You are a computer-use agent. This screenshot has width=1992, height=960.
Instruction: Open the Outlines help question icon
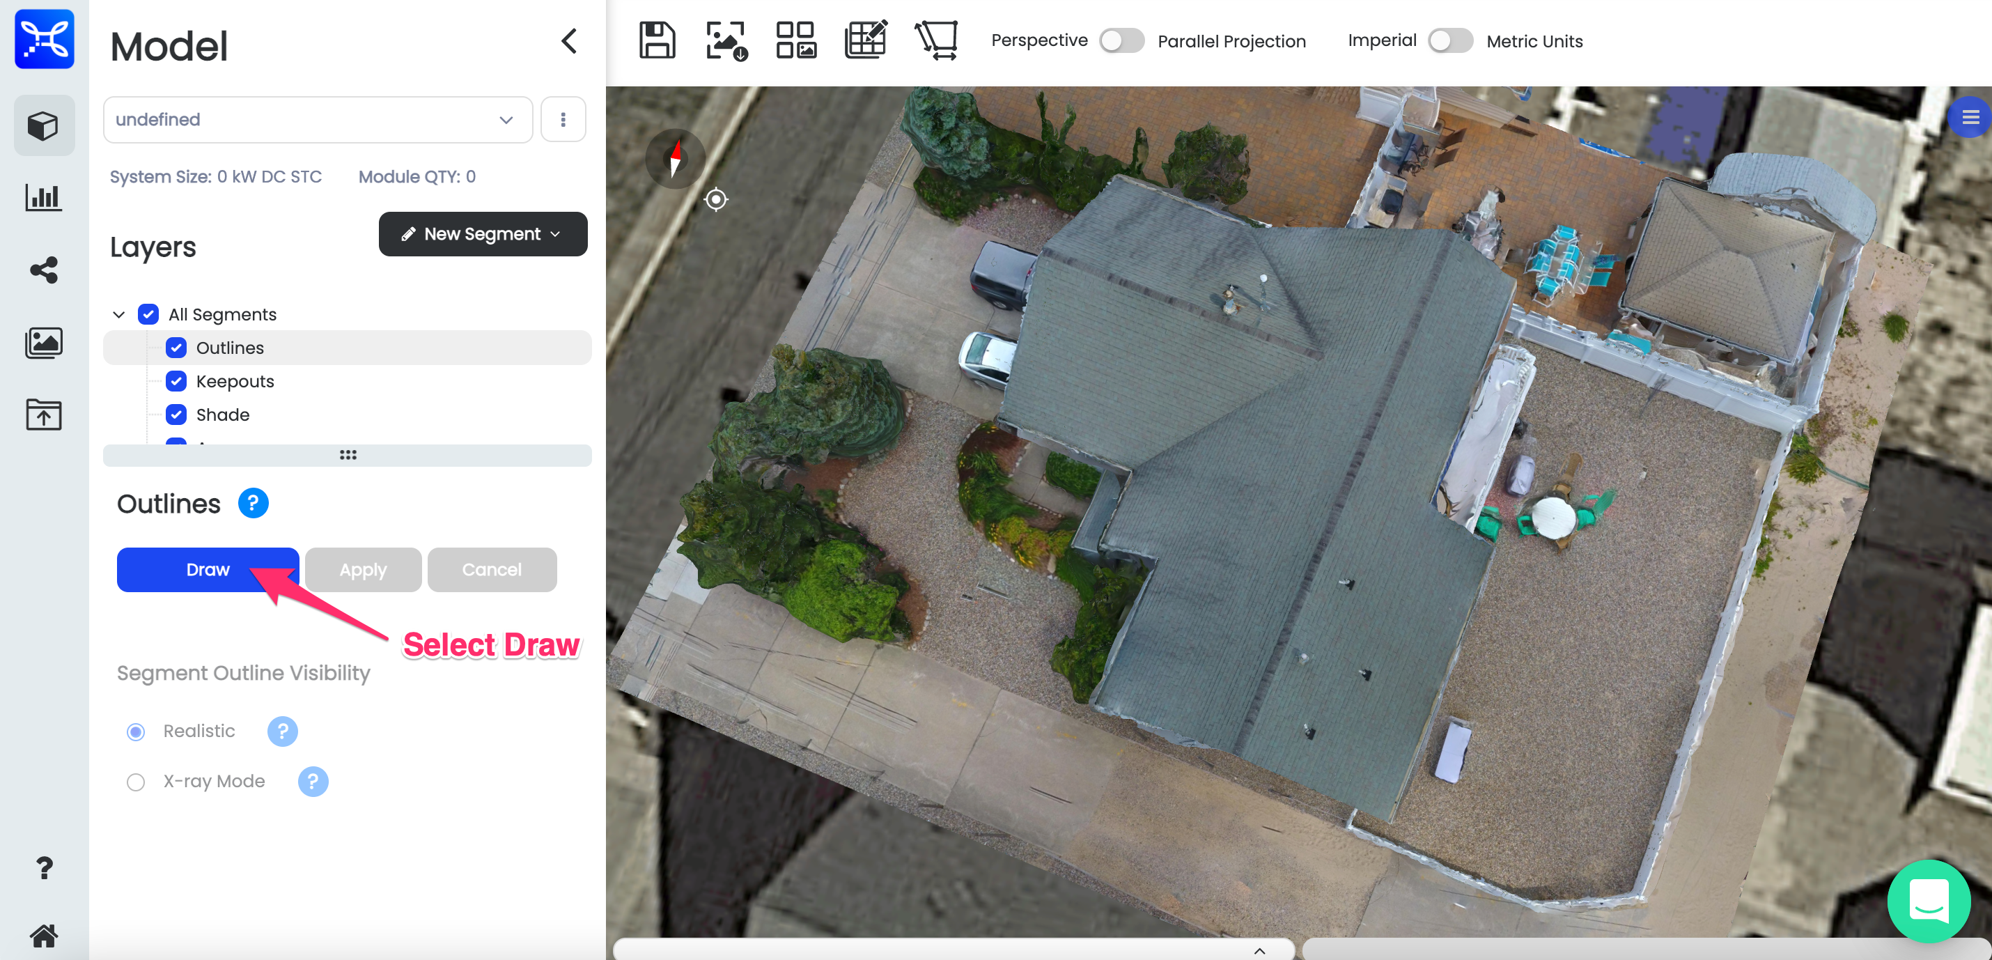coord(253,503)
